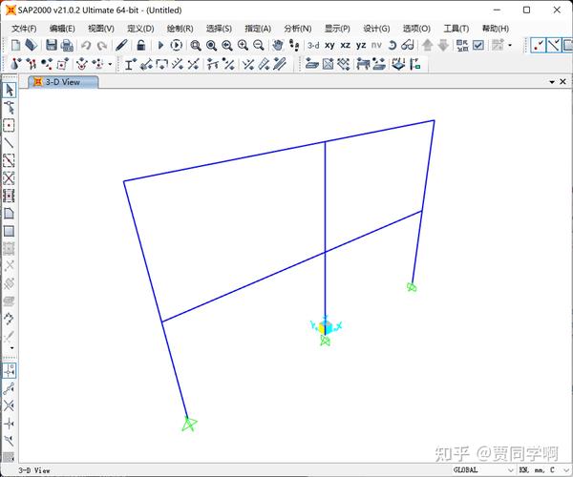
Task: Click the Undo arrow icon
Action: [x=86, y=45]
